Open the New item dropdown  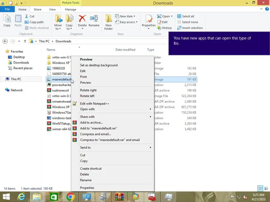coord(125,16)
